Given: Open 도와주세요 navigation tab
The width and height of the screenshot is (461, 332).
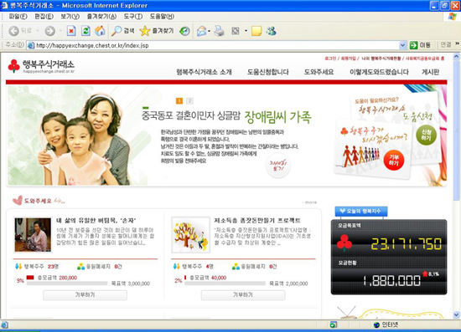Looking at the screenshot, I should click(x=319, y=72).
